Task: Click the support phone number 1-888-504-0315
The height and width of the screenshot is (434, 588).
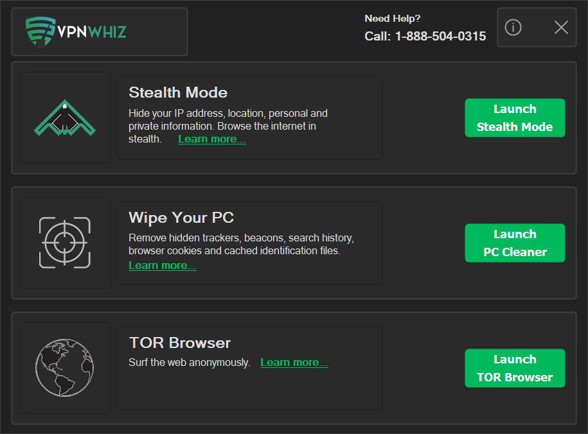Action: [441, 37]
